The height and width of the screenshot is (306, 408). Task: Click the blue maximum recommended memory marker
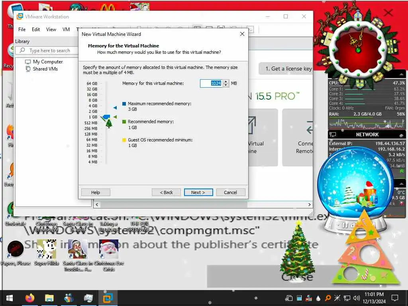coord(115,108)
